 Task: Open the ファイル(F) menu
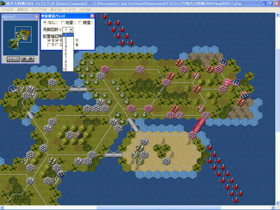pos(7,9)
